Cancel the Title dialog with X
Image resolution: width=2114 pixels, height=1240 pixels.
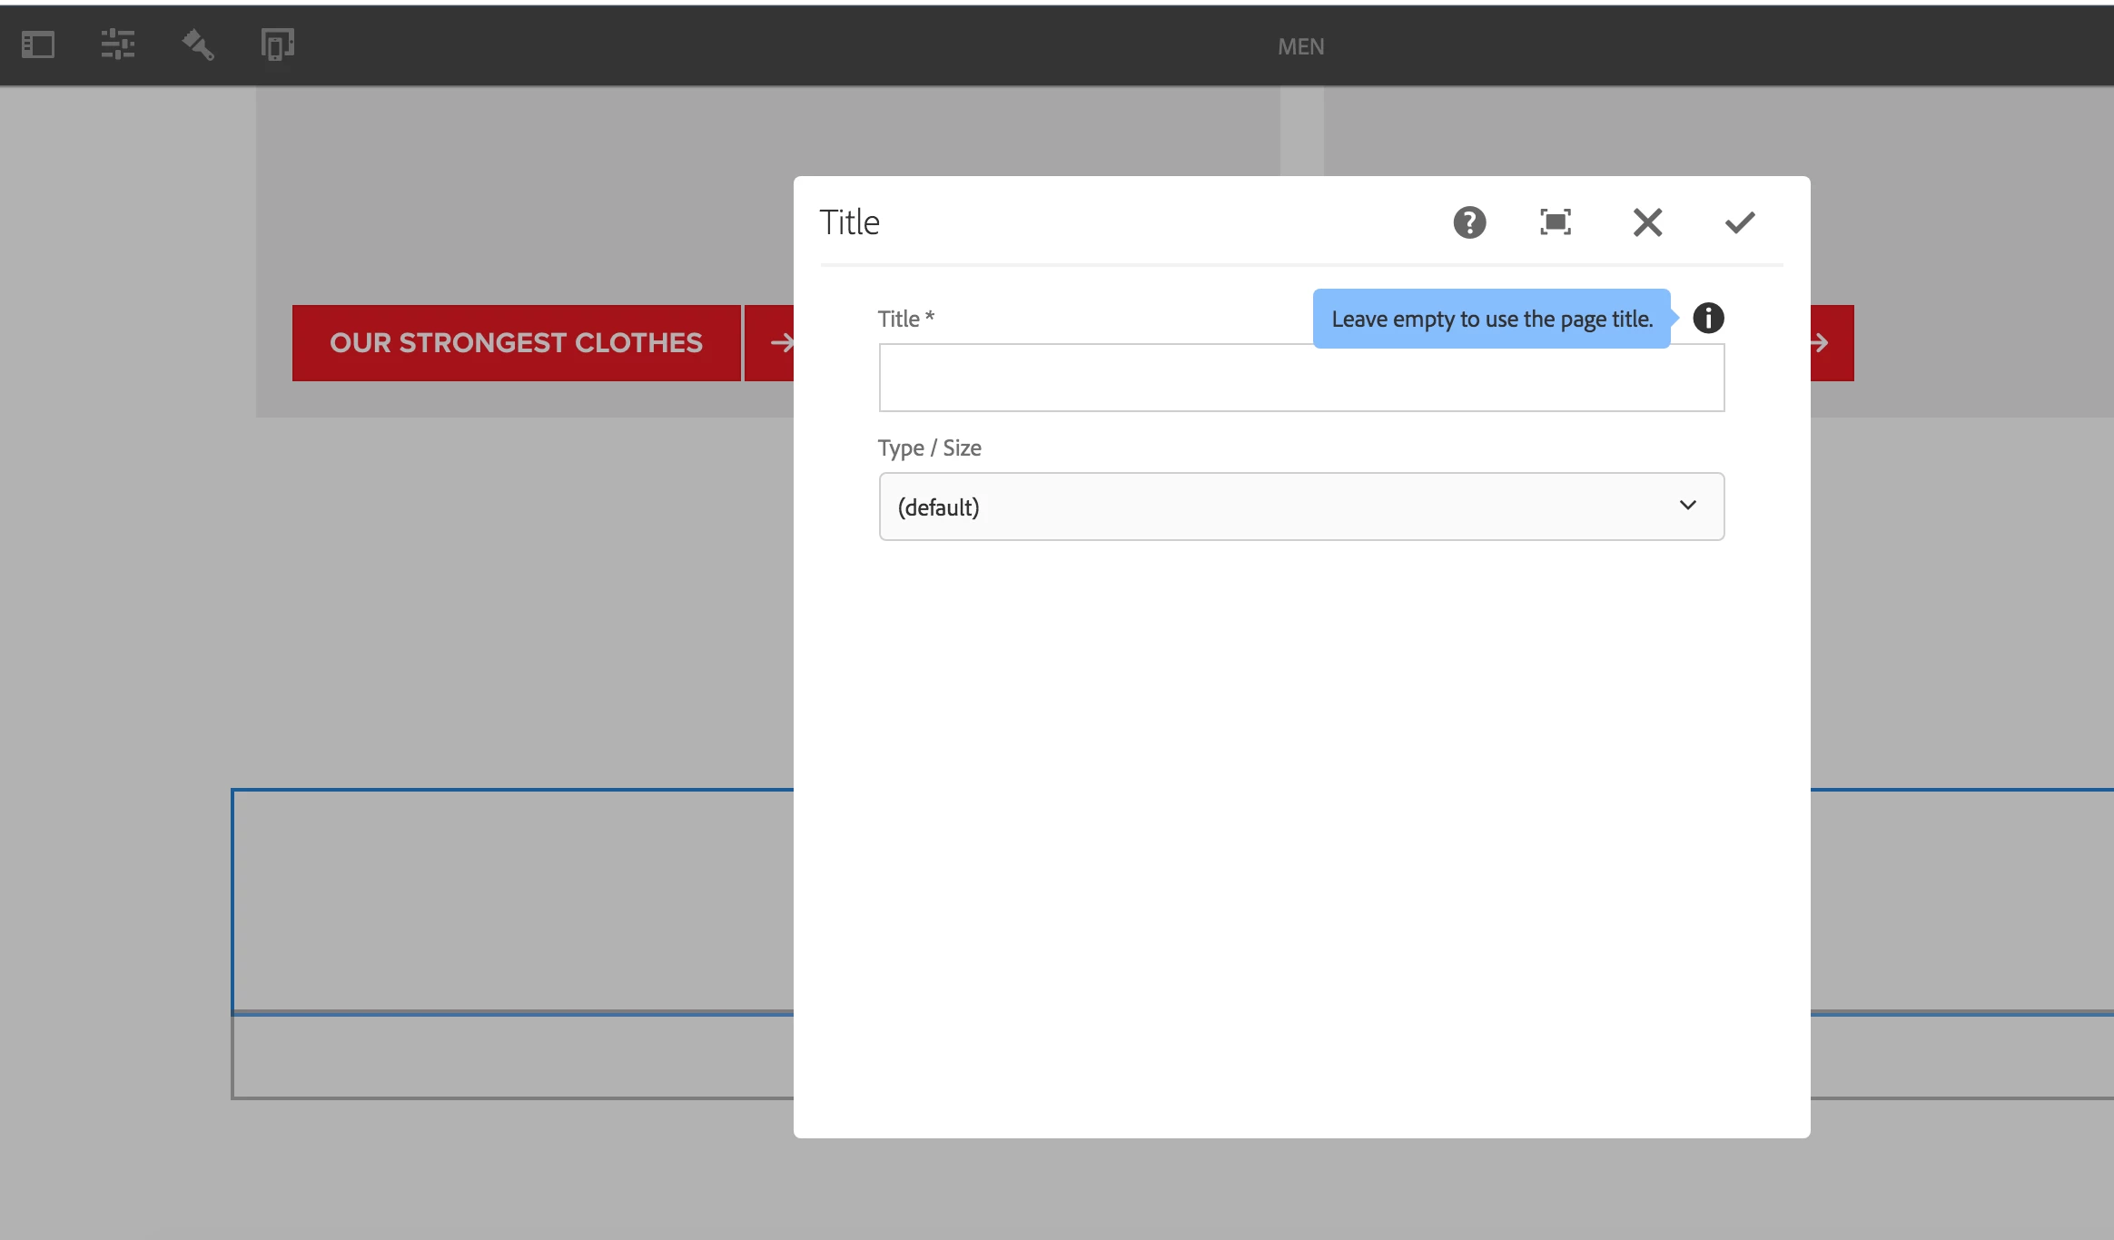coord(1647,222)
